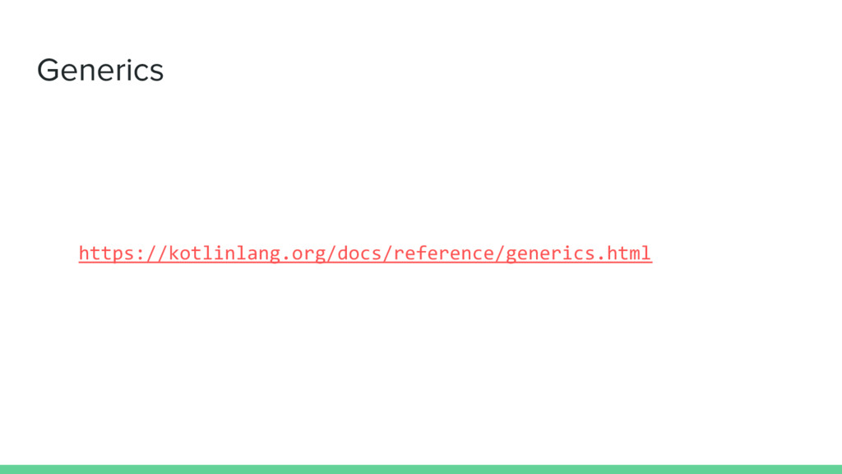Click the word 'kotlinlang' in the hyperlink
This screenshot has height=474, width=842.
224,253
